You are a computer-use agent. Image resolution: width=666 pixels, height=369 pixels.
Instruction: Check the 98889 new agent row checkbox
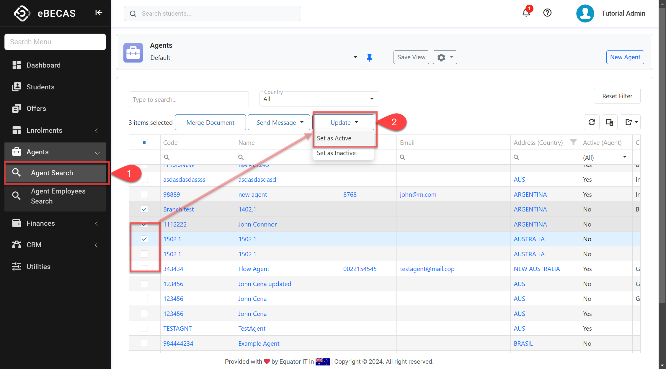pyautogui.click(x=144, y=194)
